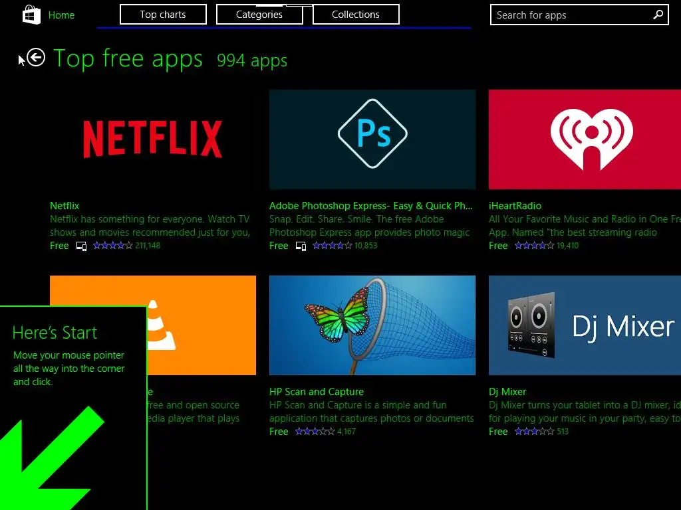
Task: Click the Netflix description text
Action: click(x=150, y=226)
